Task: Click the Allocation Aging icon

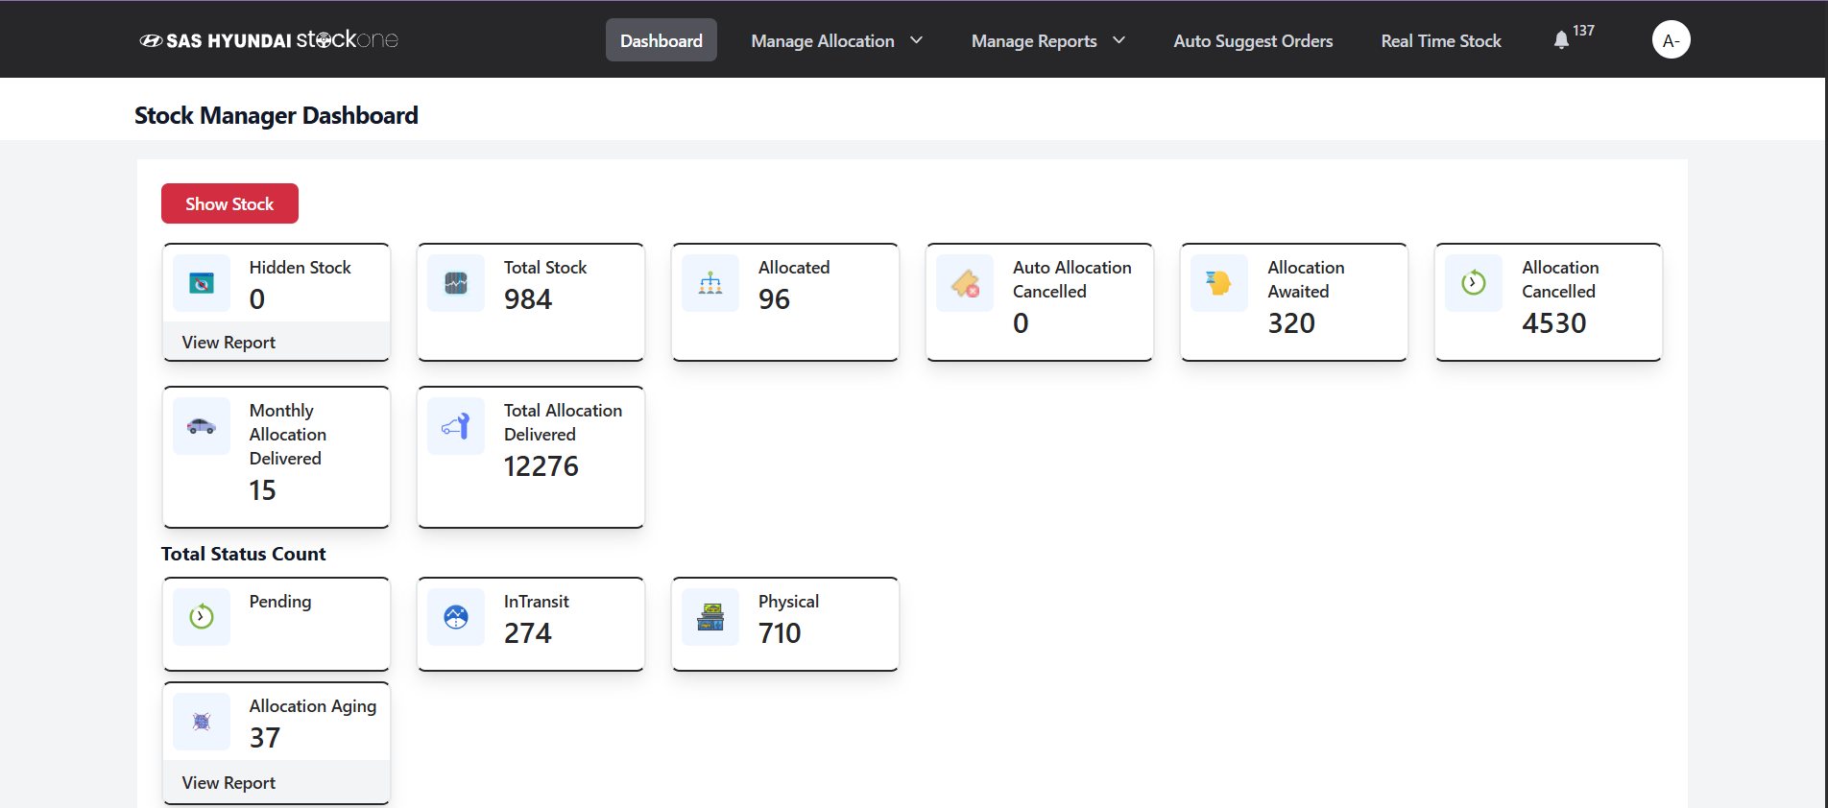Action: tap(202, 722)
